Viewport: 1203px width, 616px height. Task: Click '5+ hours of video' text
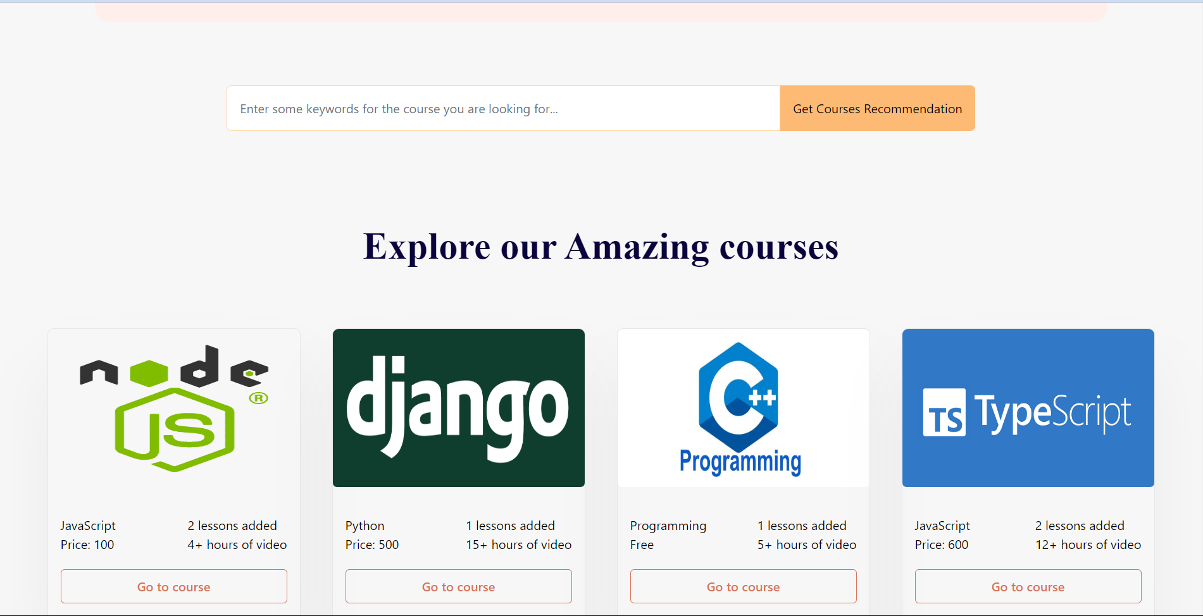(807, 545)
